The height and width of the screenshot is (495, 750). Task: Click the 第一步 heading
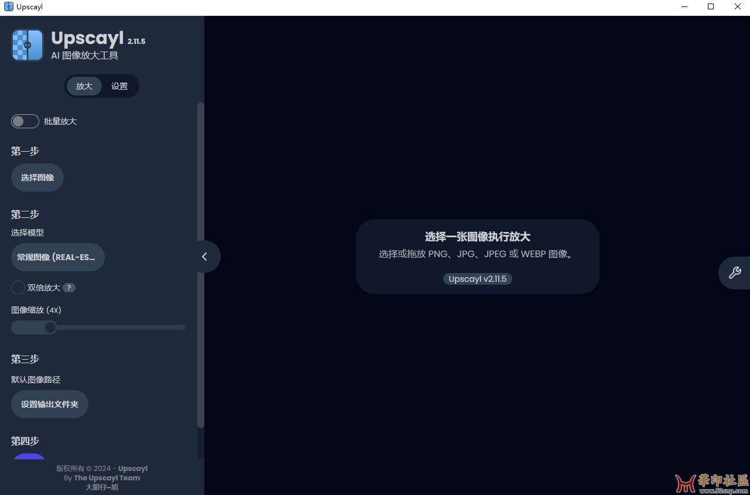tap(25, 151)
